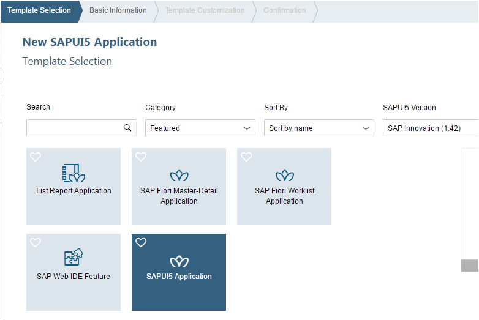The height and width of the screenshot is (320, 479).
Task: Select the SAP Fiori Worklist Application label
Action: 284,196
